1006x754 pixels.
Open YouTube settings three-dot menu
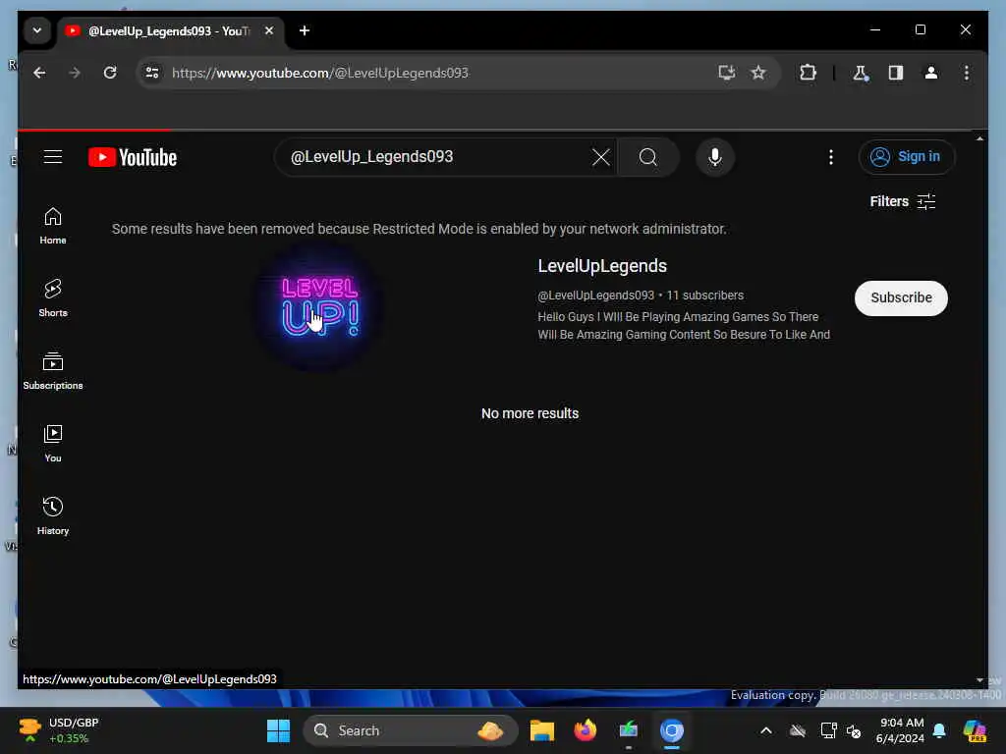[831, 157]
